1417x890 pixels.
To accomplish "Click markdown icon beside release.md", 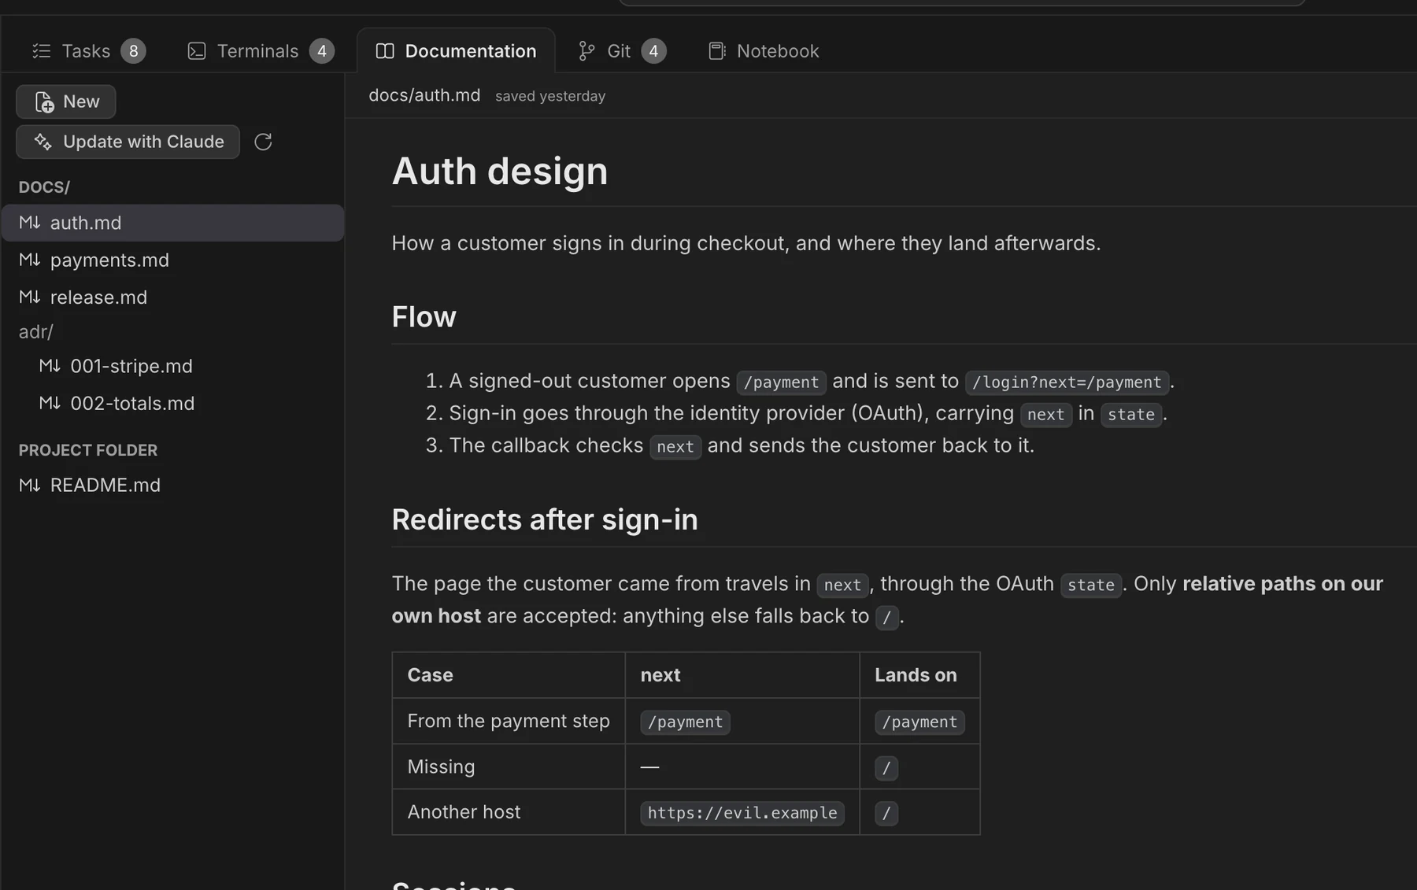I will coord(30,297).
